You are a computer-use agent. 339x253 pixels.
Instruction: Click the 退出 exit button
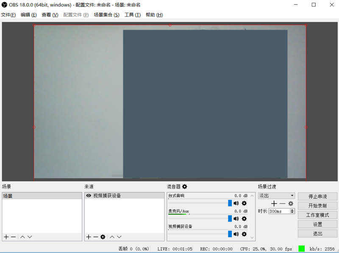tap(317, 234)
